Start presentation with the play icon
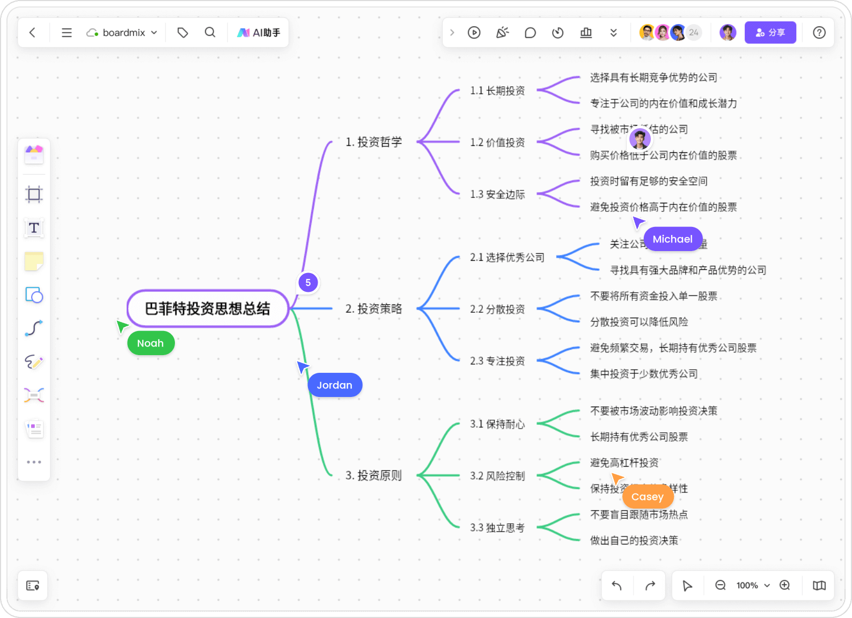The width and height of the screenshot is (852, 618). click(x=474, y=33)
